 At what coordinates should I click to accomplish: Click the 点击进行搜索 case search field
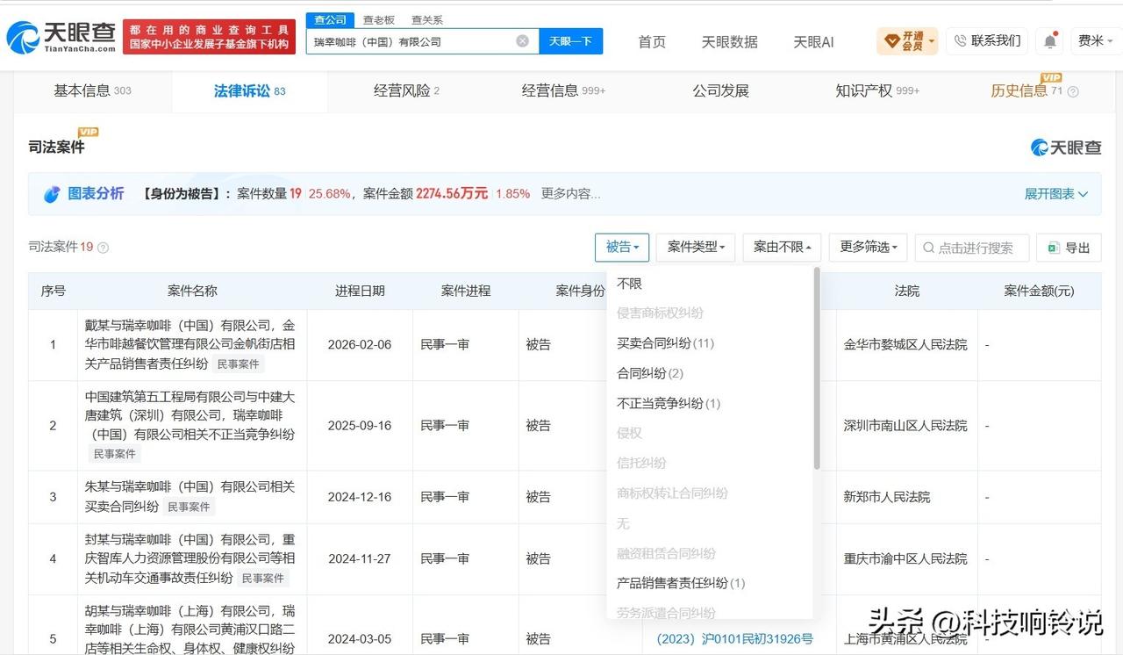pos(972,248)
